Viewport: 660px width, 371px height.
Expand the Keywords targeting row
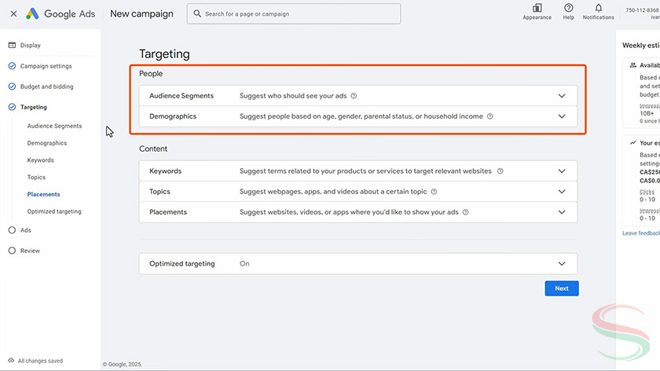coord(561,171)
